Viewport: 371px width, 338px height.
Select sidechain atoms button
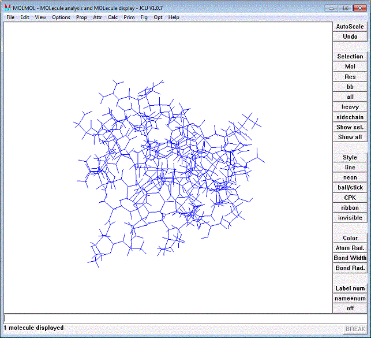(x=350, y=117)
